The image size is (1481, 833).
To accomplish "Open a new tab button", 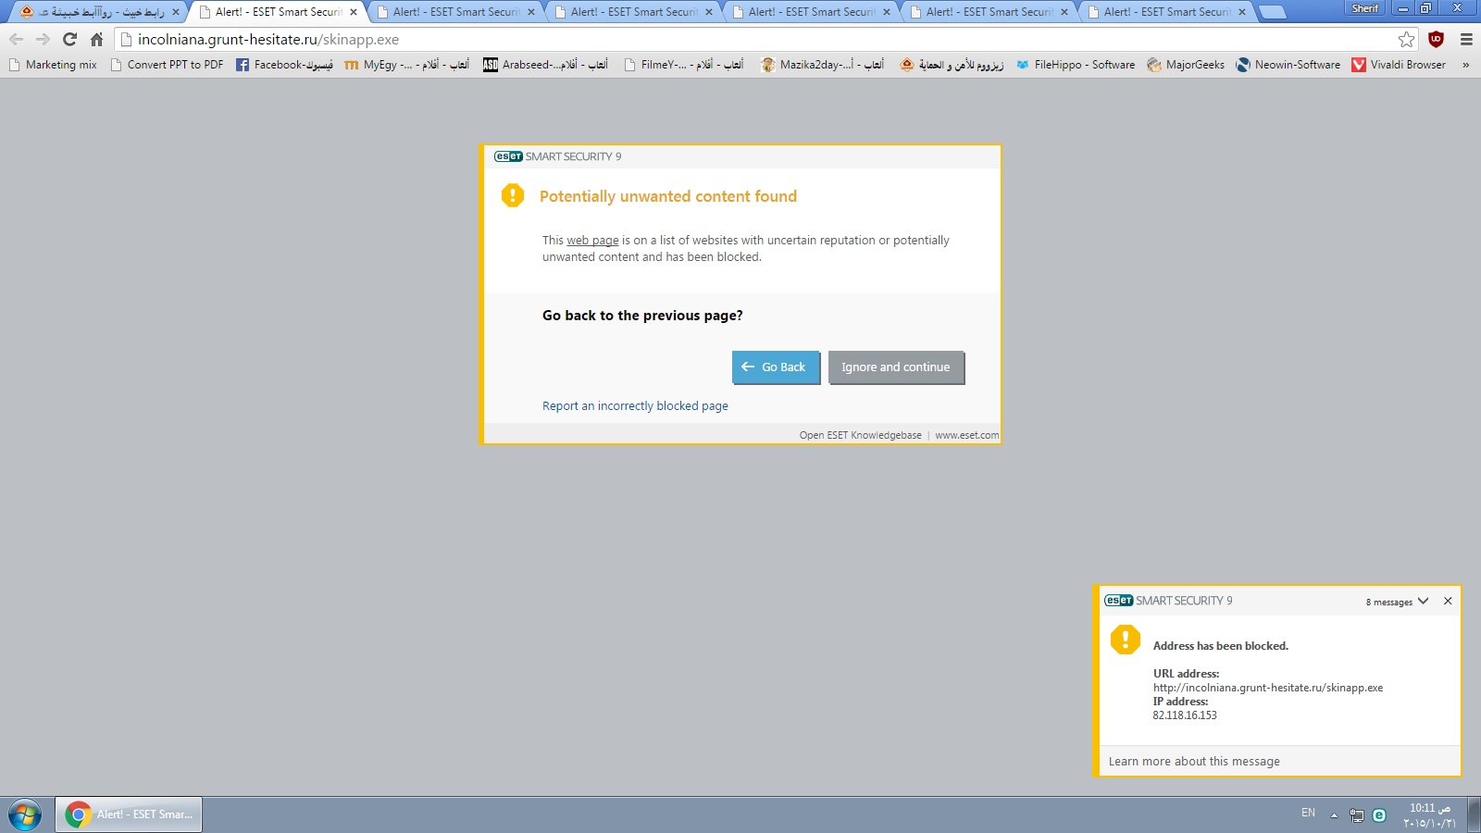I will pos(1273,12).
